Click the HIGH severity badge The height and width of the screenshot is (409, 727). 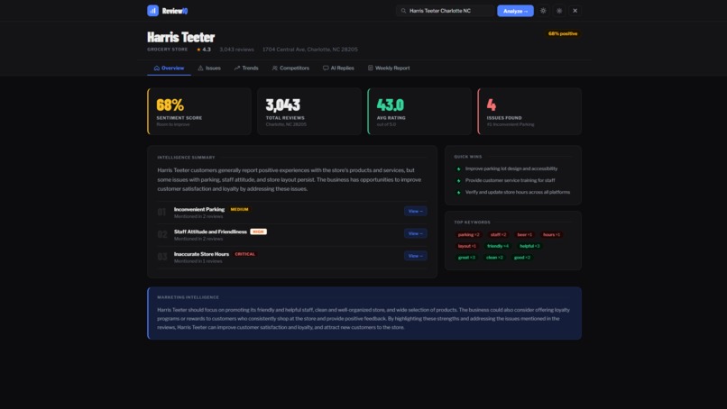click(x=258, y=232)
